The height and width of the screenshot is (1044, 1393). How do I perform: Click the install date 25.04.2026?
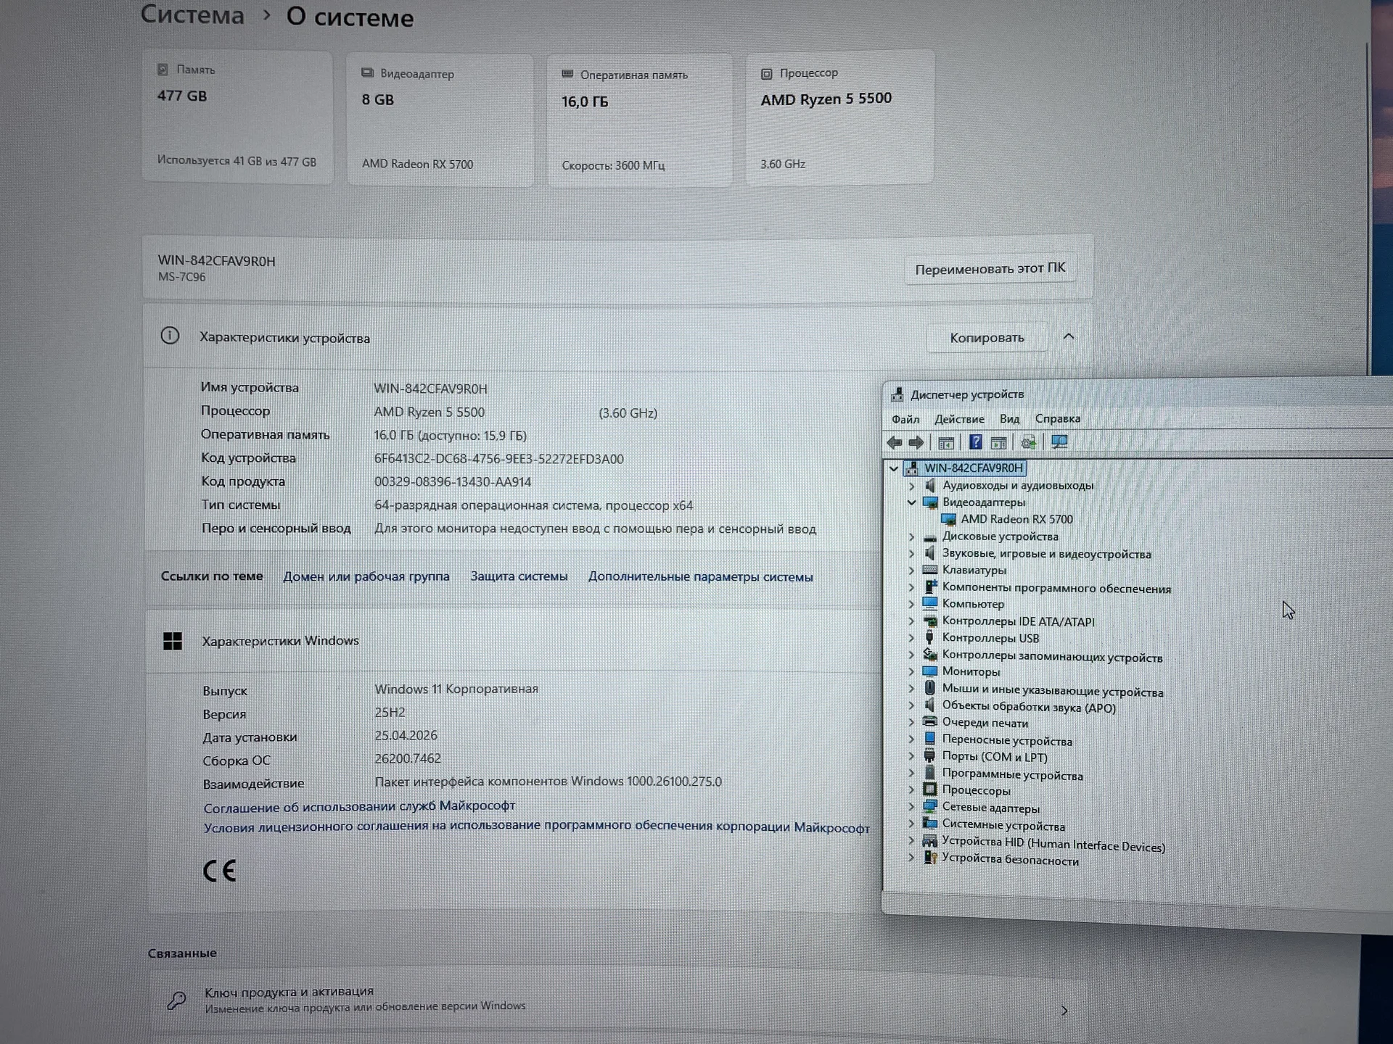click(x=406, y=735)
